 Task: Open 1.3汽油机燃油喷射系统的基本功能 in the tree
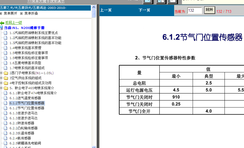[x=35, y=43]
